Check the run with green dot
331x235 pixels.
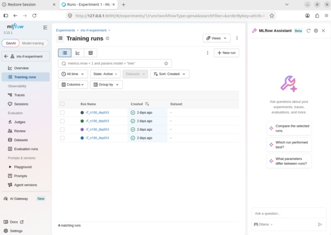(x=62, y=121)
